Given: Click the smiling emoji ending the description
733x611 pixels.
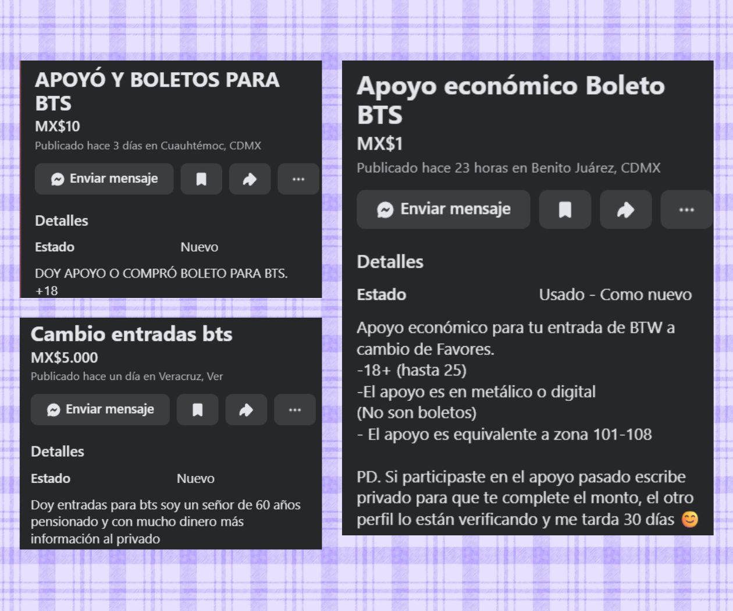Looking at the screenshot, I should 689,519.
